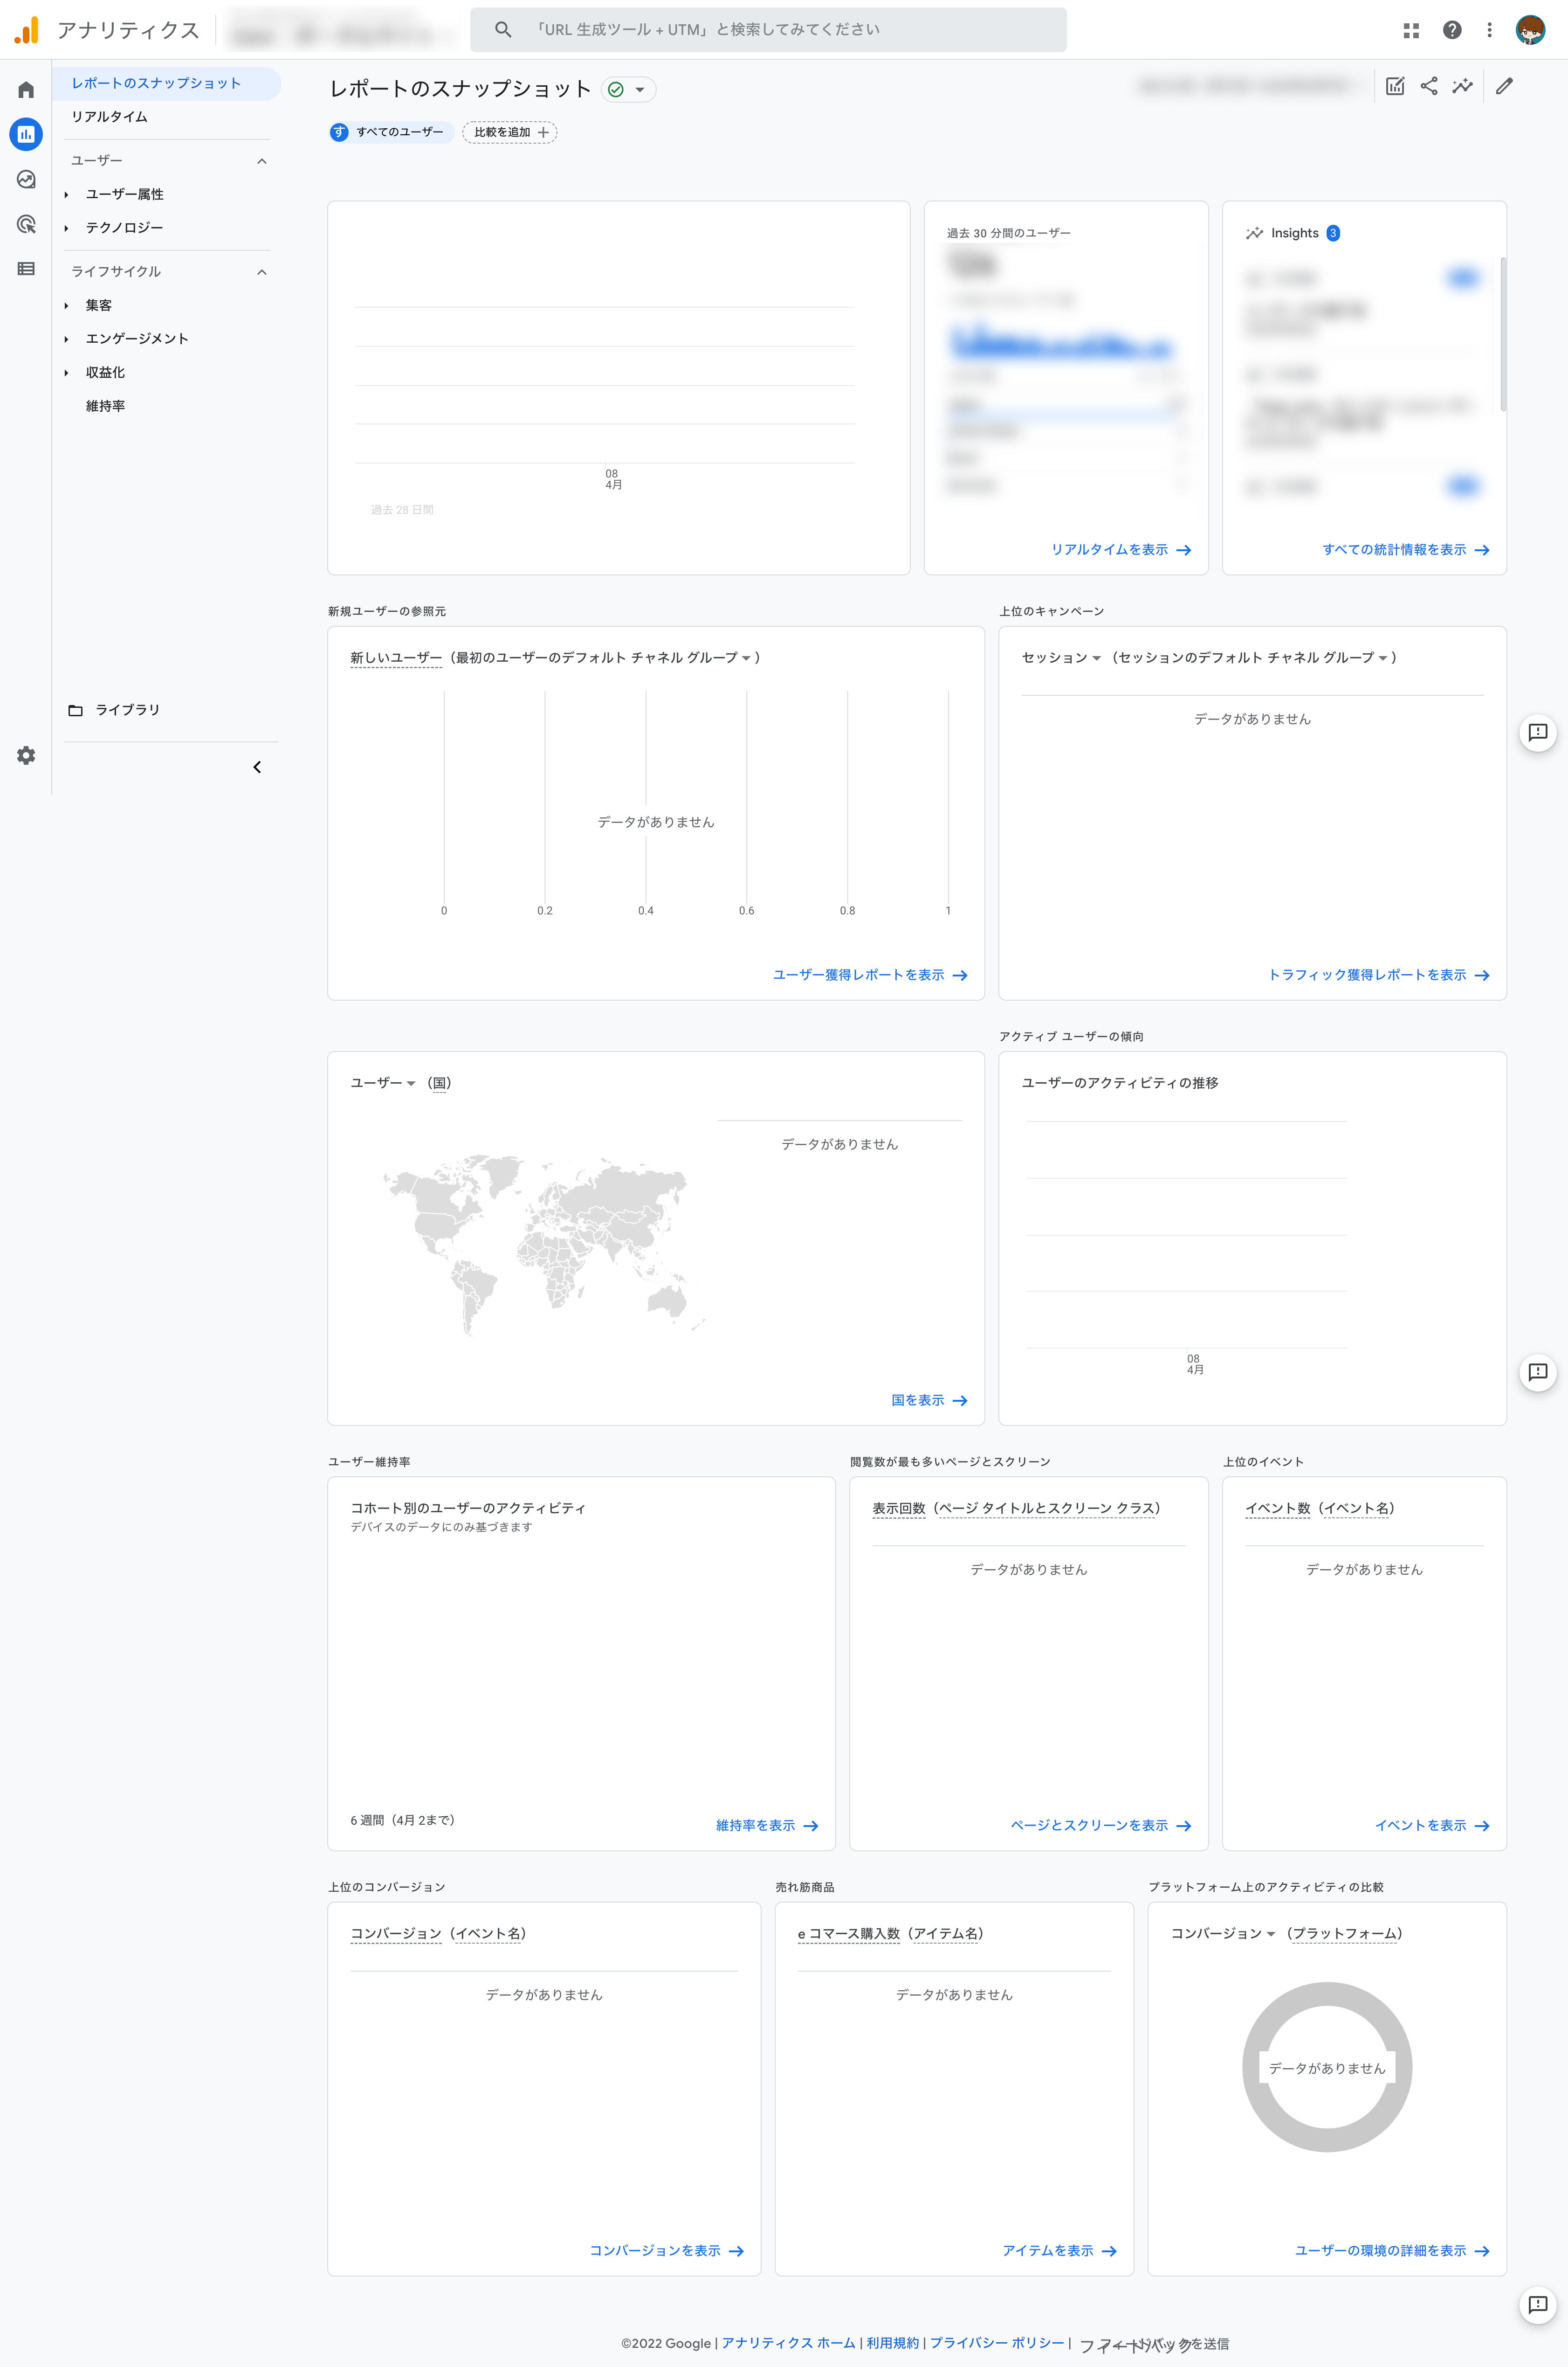Viewport: 1568px width, 2367px height.
Task: Click 表示回数 metric label
Action: coord(898,1508)
